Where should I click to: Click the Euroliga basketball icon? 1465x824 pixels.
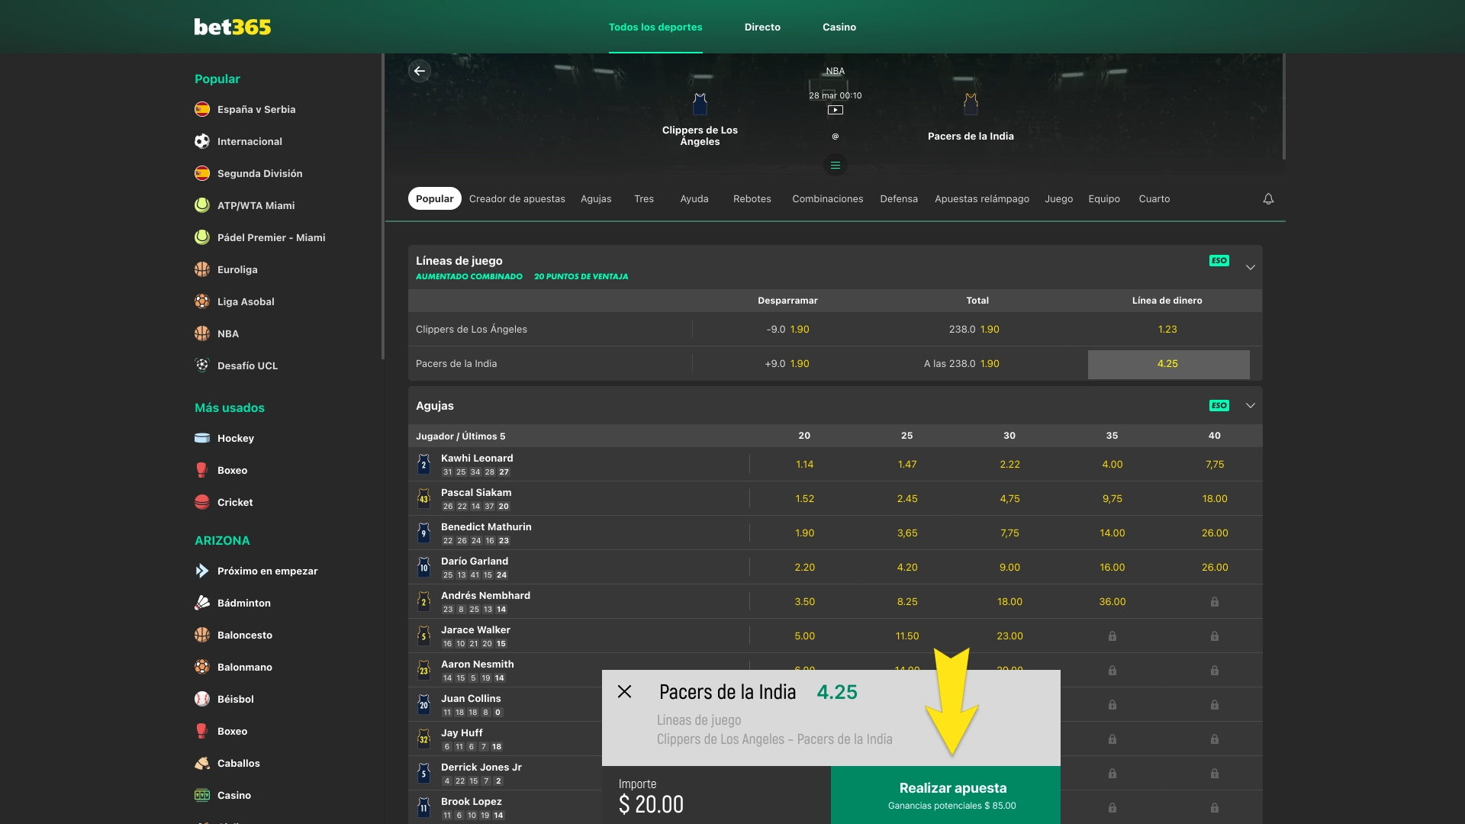pyautogui.click(x=202, y=269)
